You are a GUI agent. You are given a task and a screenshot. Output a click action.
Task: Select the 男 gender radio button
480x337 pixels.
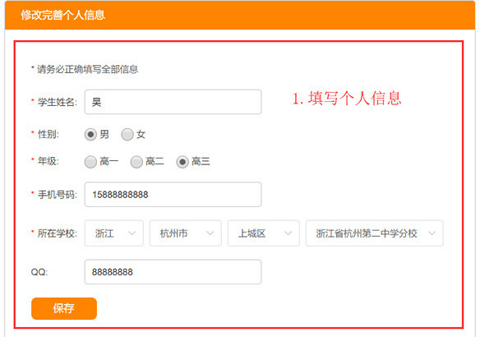pyautogui.click(x=90, y=134)
